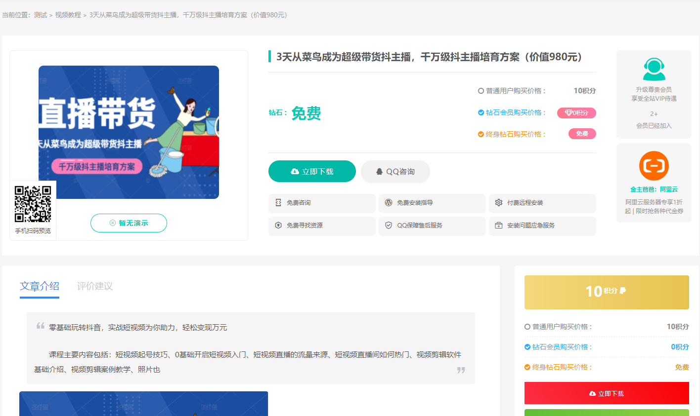Click the green button below red download

tap(607, 413)
